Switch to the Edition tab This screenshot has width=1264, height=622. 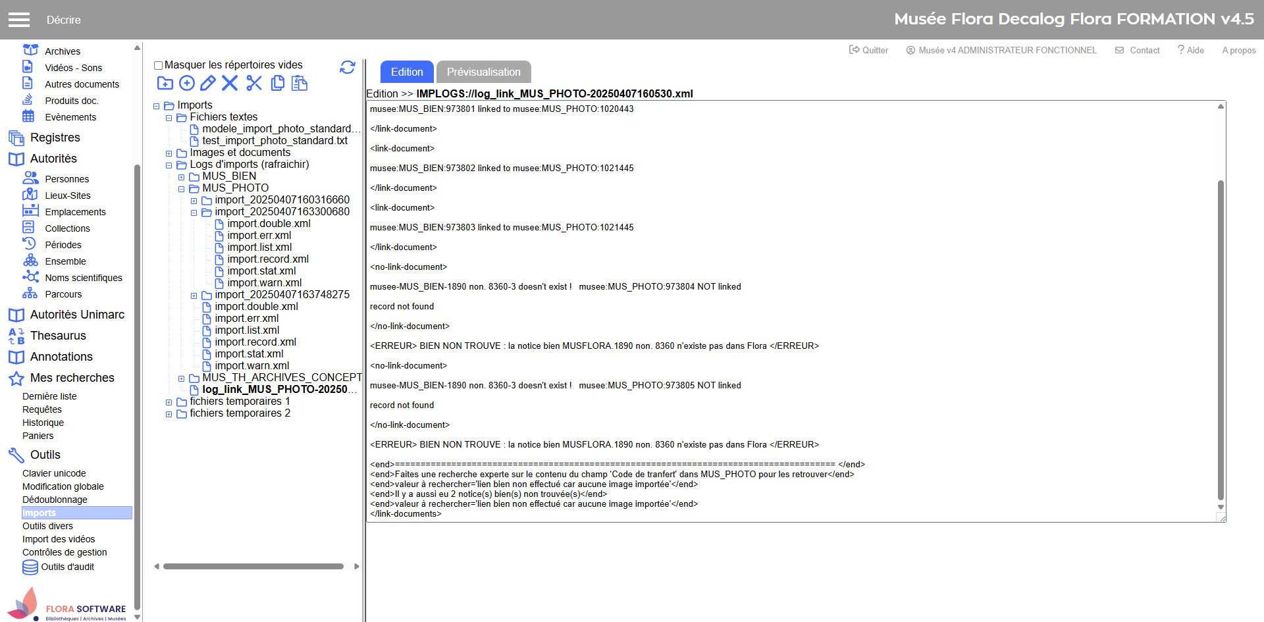(x=407, y=72)
